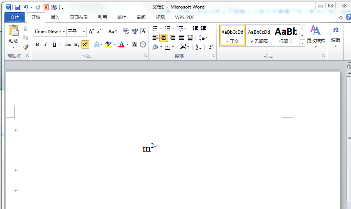Apply distributed alignment icon
This screenshot has width=351, height=209.
190,38
